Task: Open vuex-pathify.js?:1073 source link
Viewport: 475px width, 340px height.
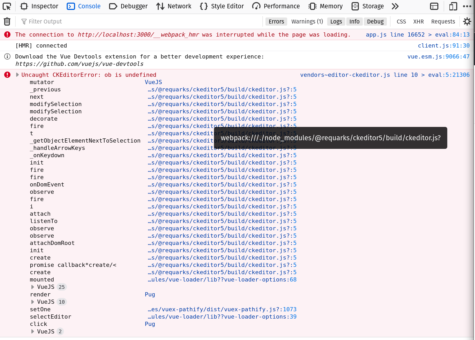Action: point(222,309)
